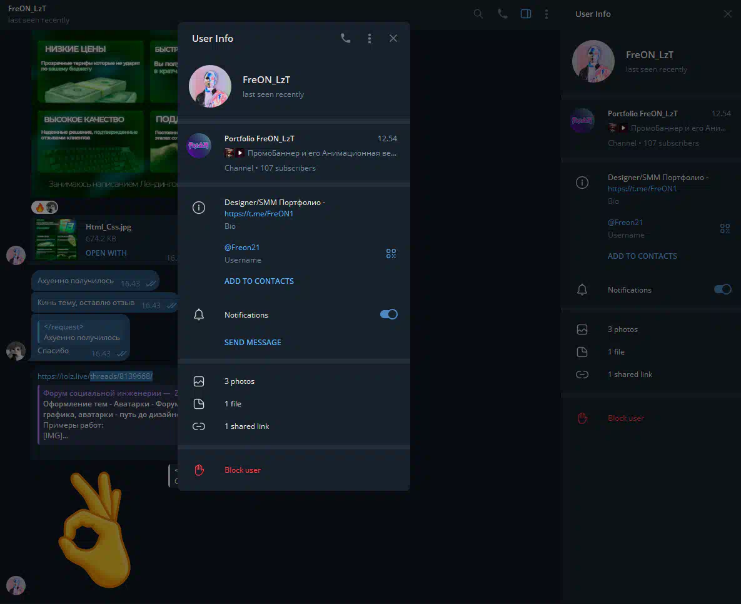Viewport: 741px width, 604px height.
Task: Open the Html_Css.jpg file thumbnail in chat
Action: click(x=56, y=239)
